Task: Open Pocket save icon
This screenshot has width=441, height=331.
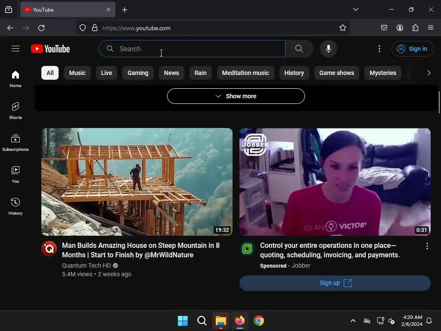Action: 384,28
